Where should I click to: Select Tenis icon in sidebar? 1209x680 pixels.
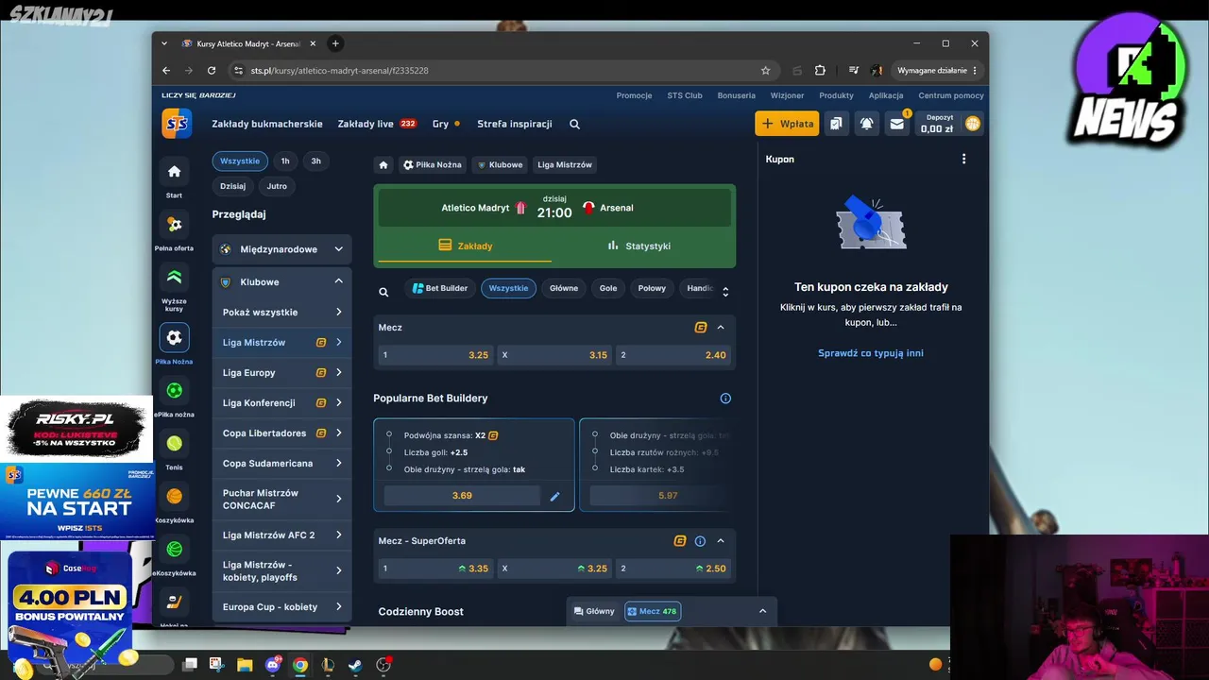pos(174,443)
